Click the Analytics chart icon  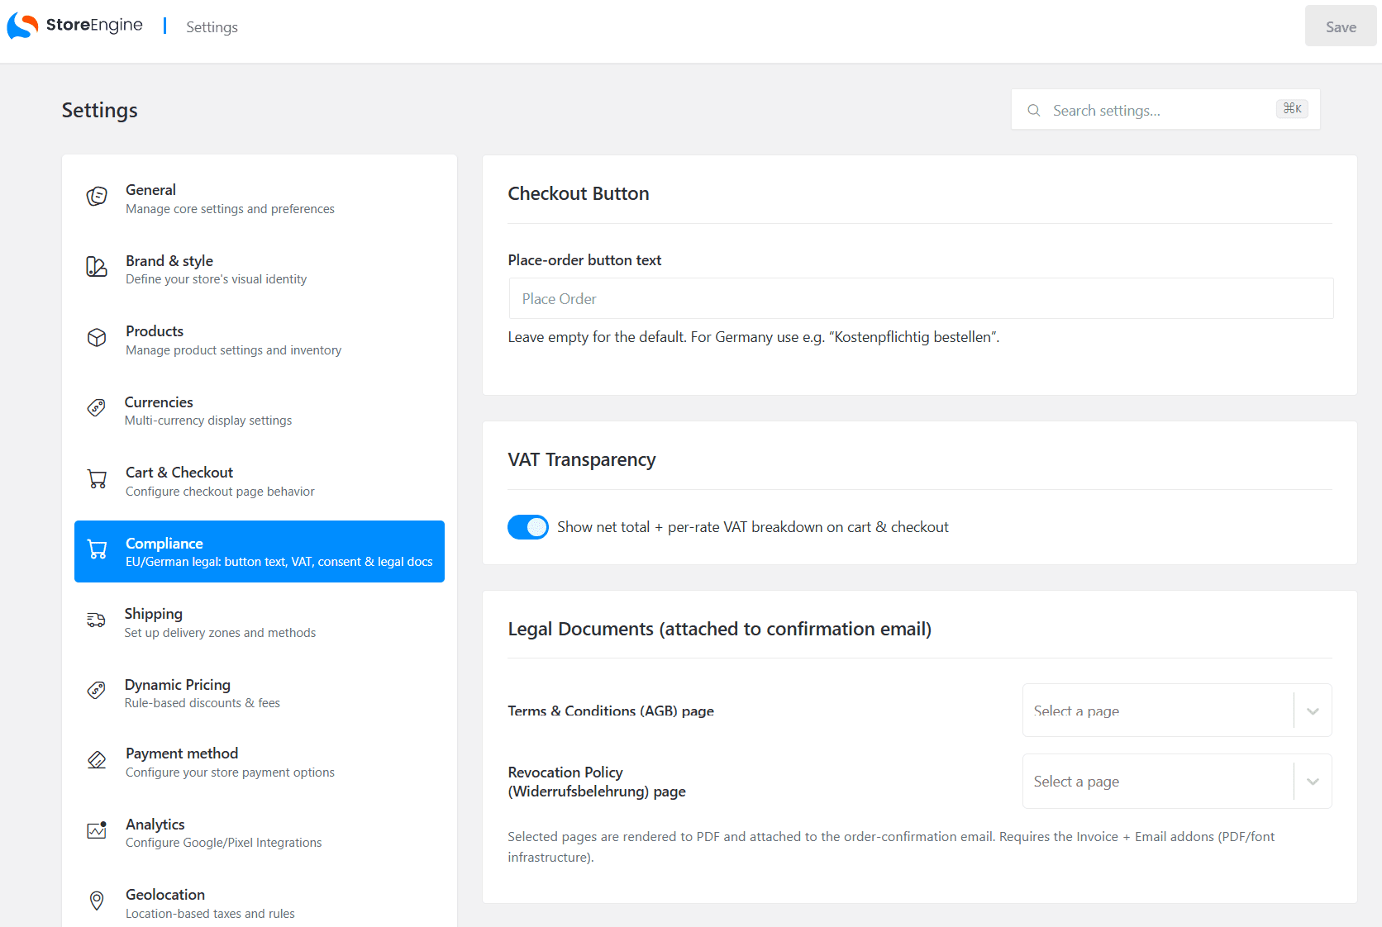click(97, 830)
